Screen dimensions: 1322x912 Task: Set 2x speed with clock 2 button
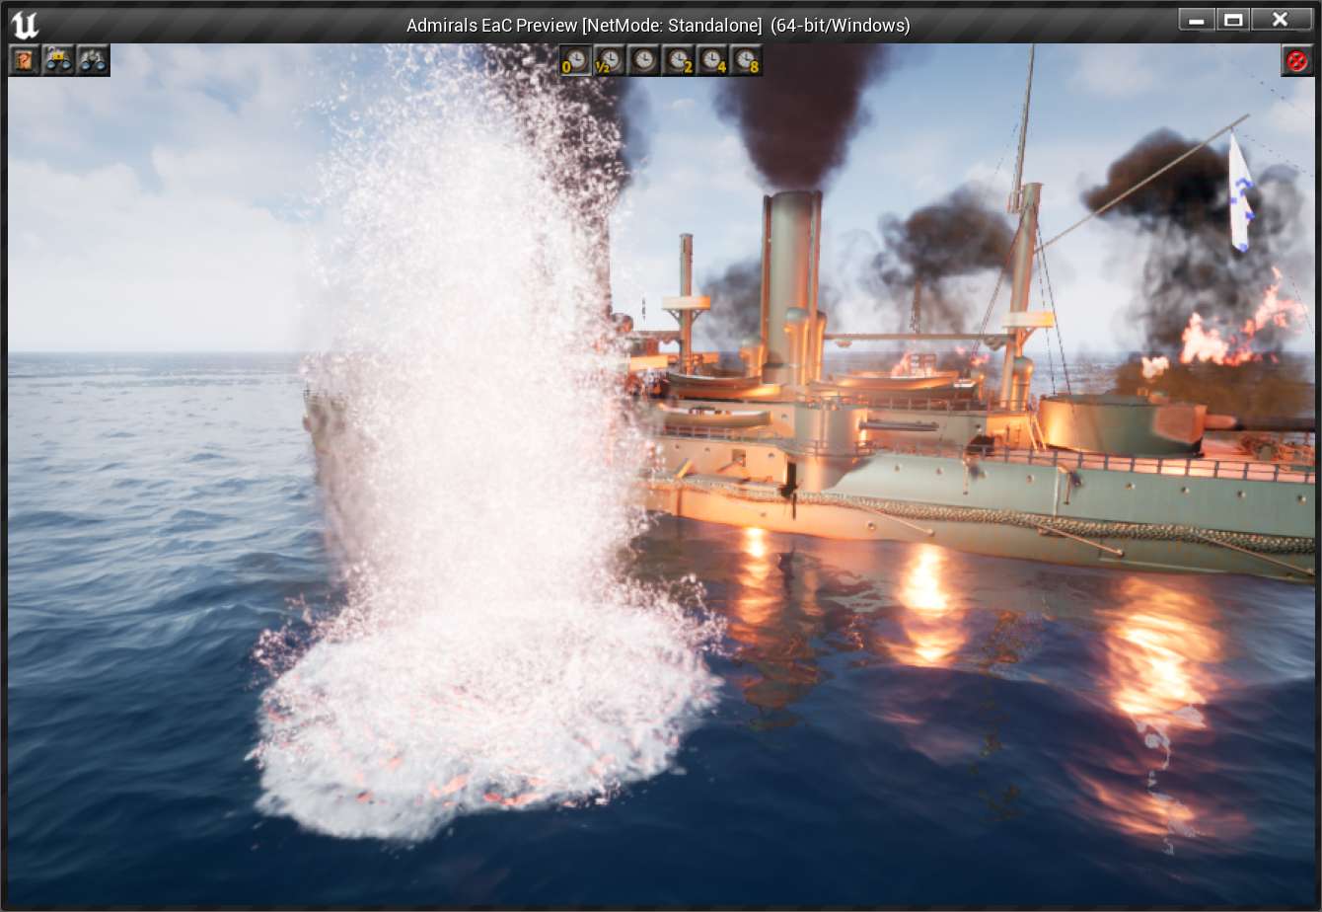[x=678, y=61]
